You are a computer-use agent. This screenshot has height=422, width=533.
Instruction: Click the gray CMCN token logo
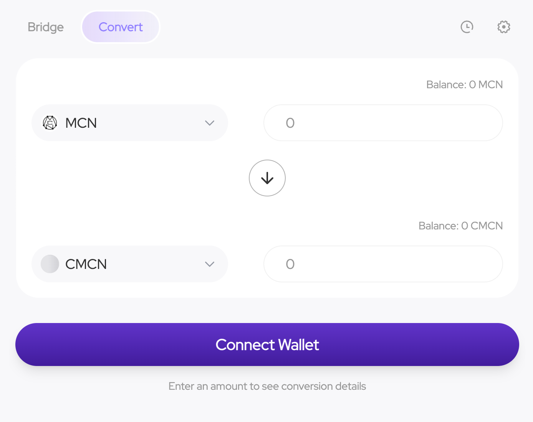coord(50,264)
